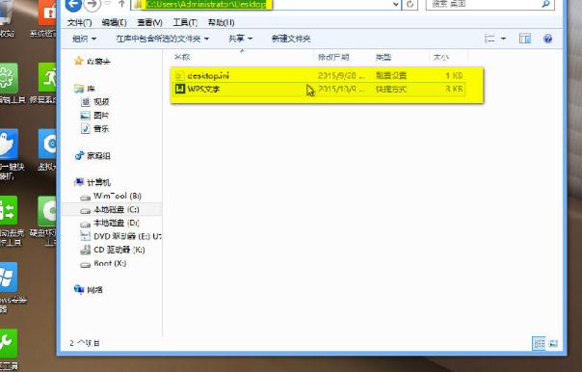Open 本地磁盘 (D:) drive
Image resolution: width=582 pixels, height=372 pixels.
pos(117,223)
